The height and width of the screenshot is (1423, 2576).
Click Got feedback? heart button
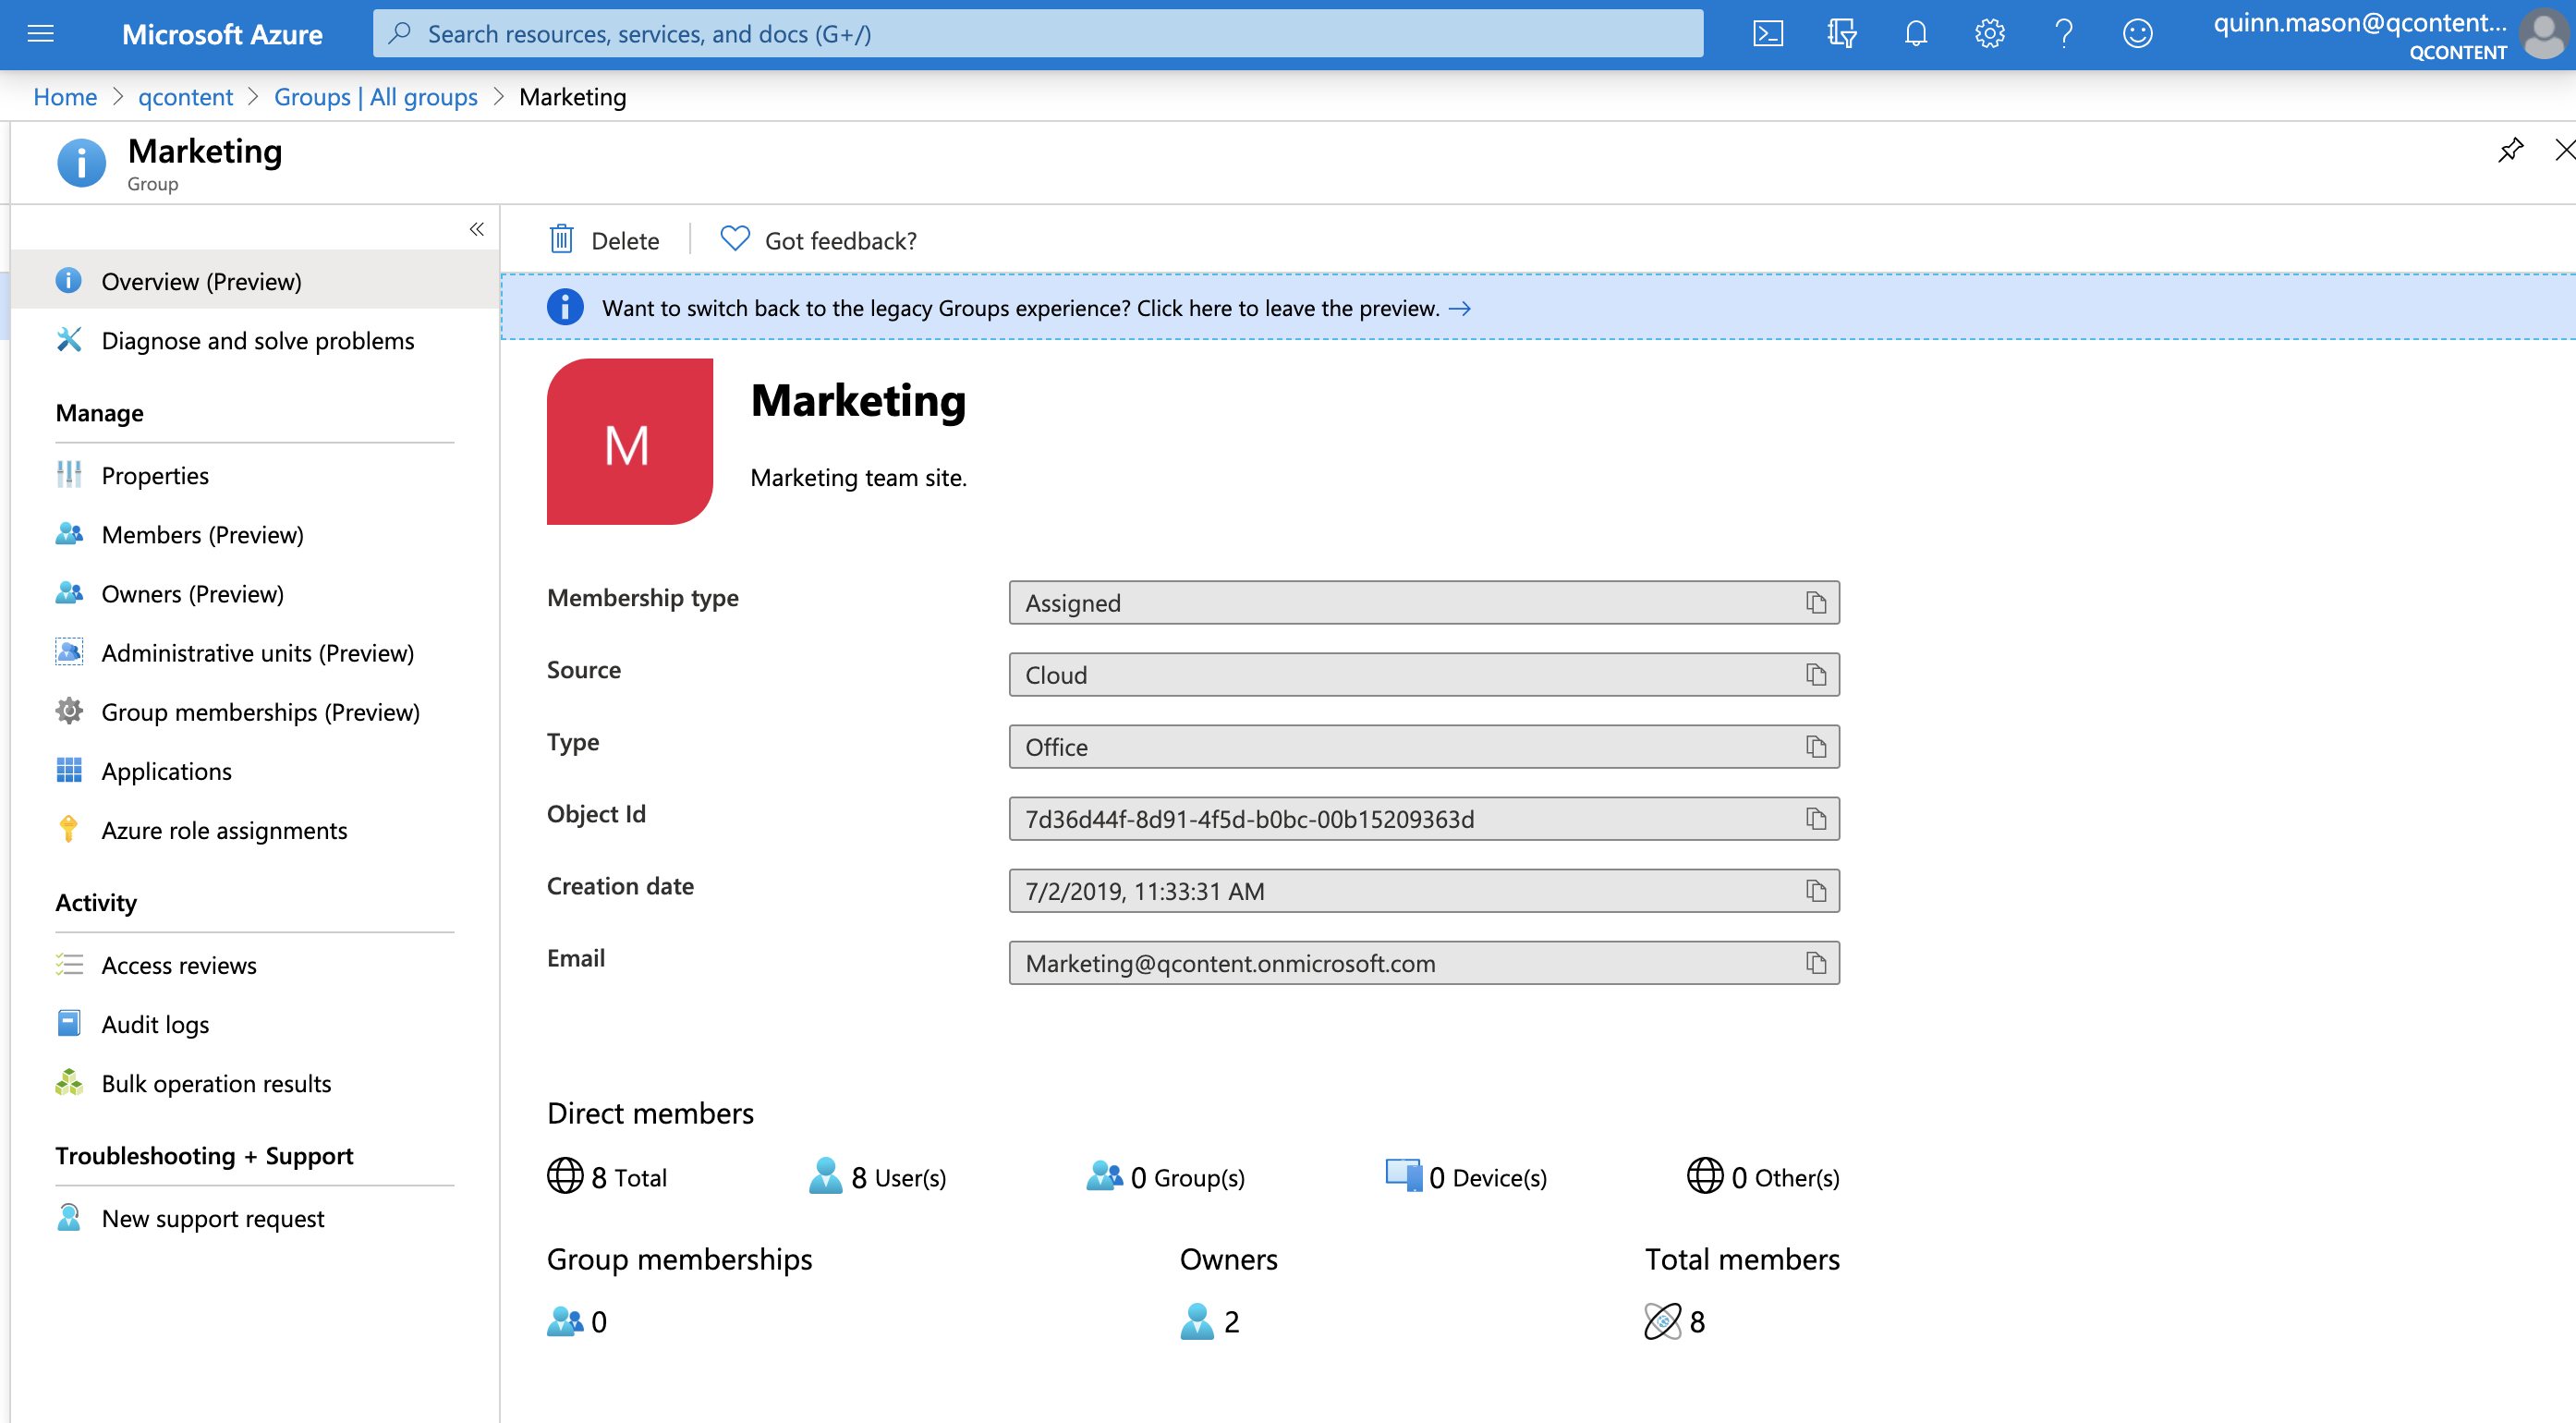[x=818, y=240]
